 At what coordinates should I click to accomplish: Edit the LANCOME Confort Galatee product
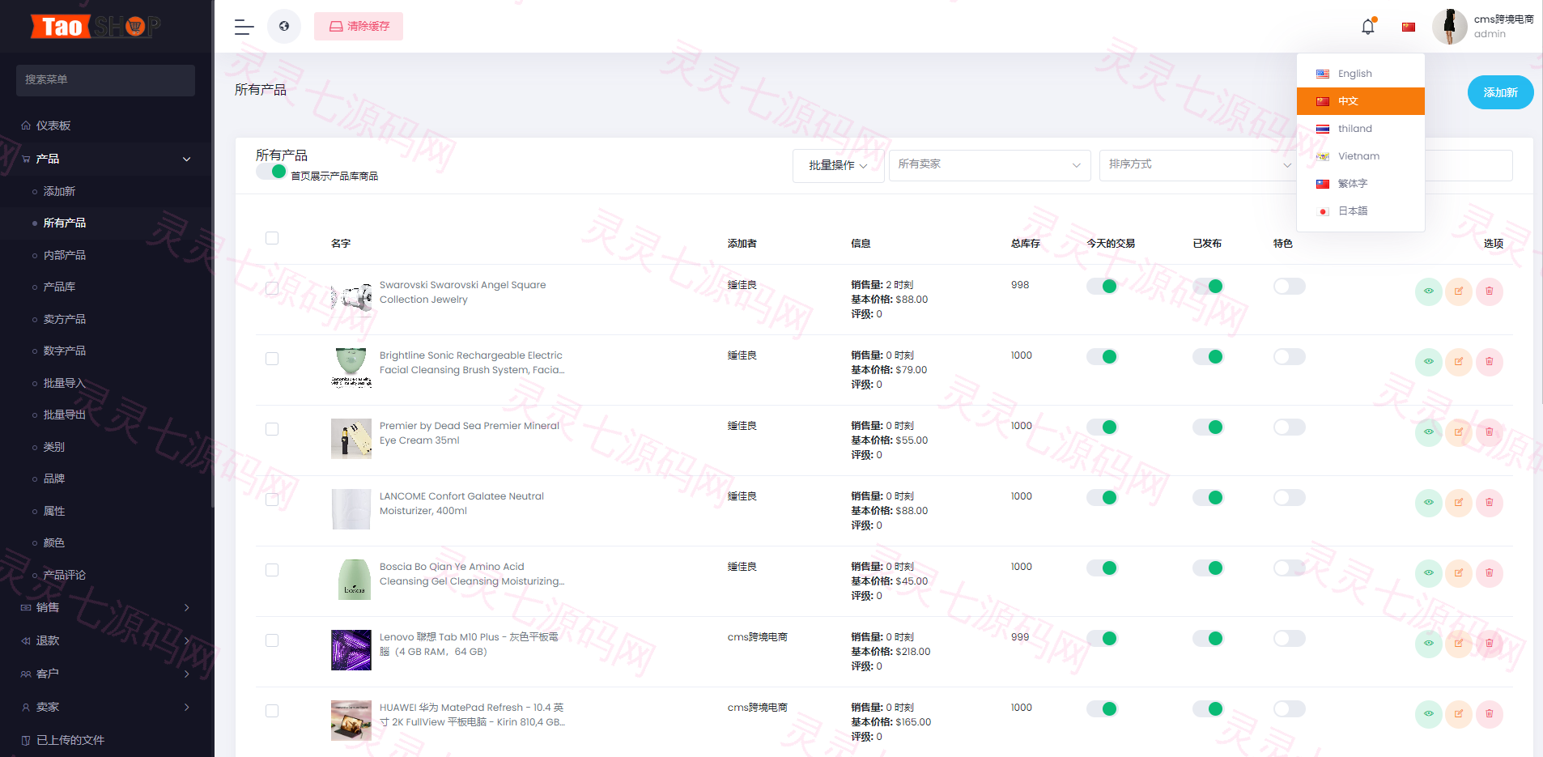(1459, 503)
